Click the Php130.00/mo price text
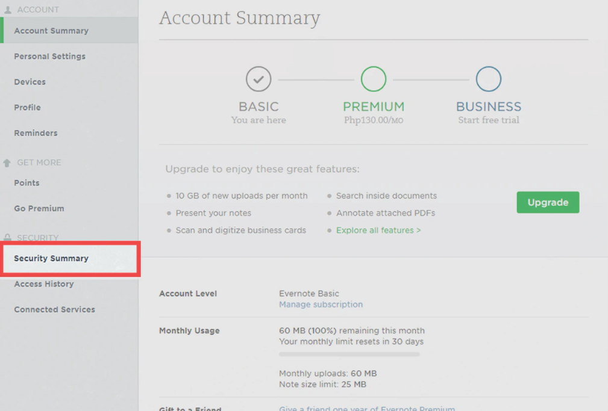 [x=374, y=120]
